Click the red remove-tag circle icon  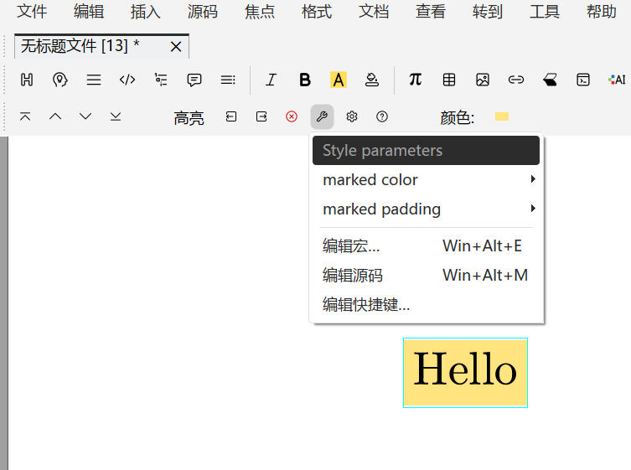point(292,116)
